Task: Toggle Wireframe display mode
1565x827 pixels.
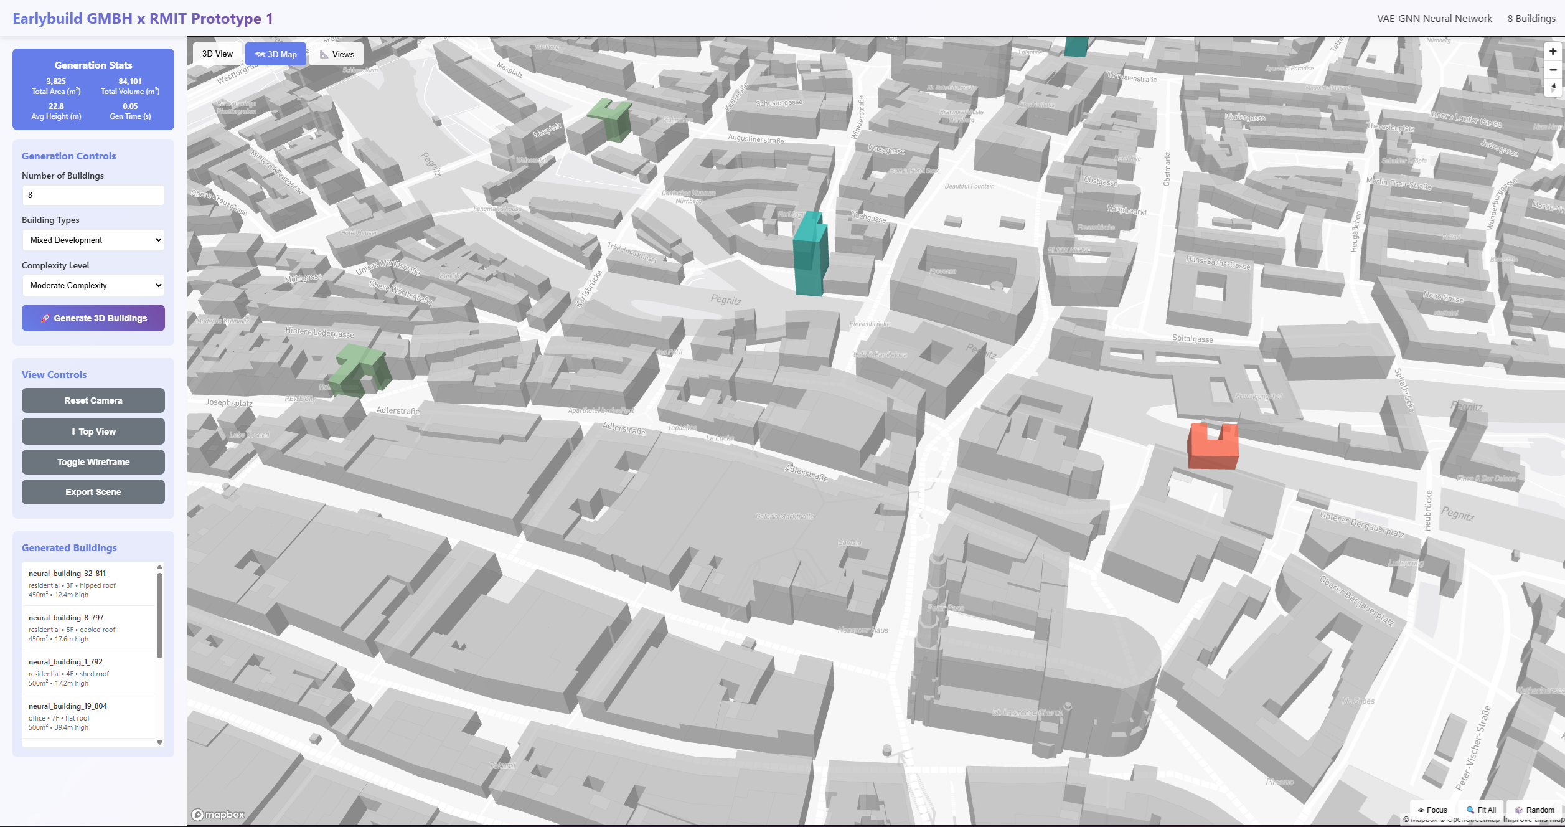Action: tap(93, 462)
